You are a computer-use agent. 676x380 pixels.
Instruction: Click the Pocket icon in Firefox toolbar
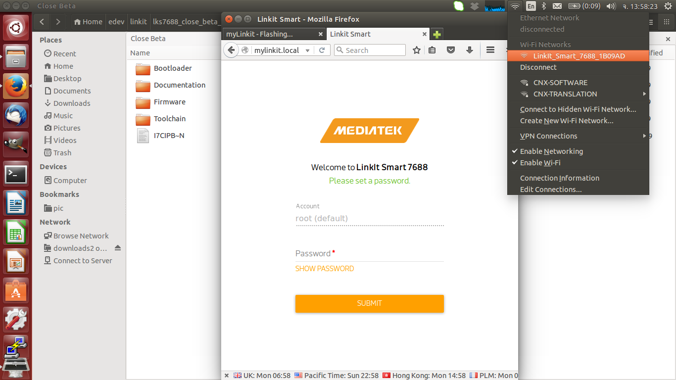pyautogui.click(x=451, y=50)
